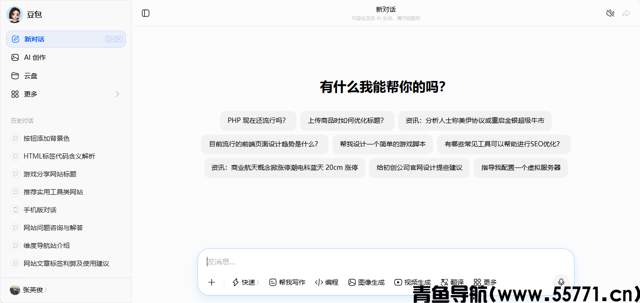Toggle the mute voice speaker icon

(x=610, y=13)
